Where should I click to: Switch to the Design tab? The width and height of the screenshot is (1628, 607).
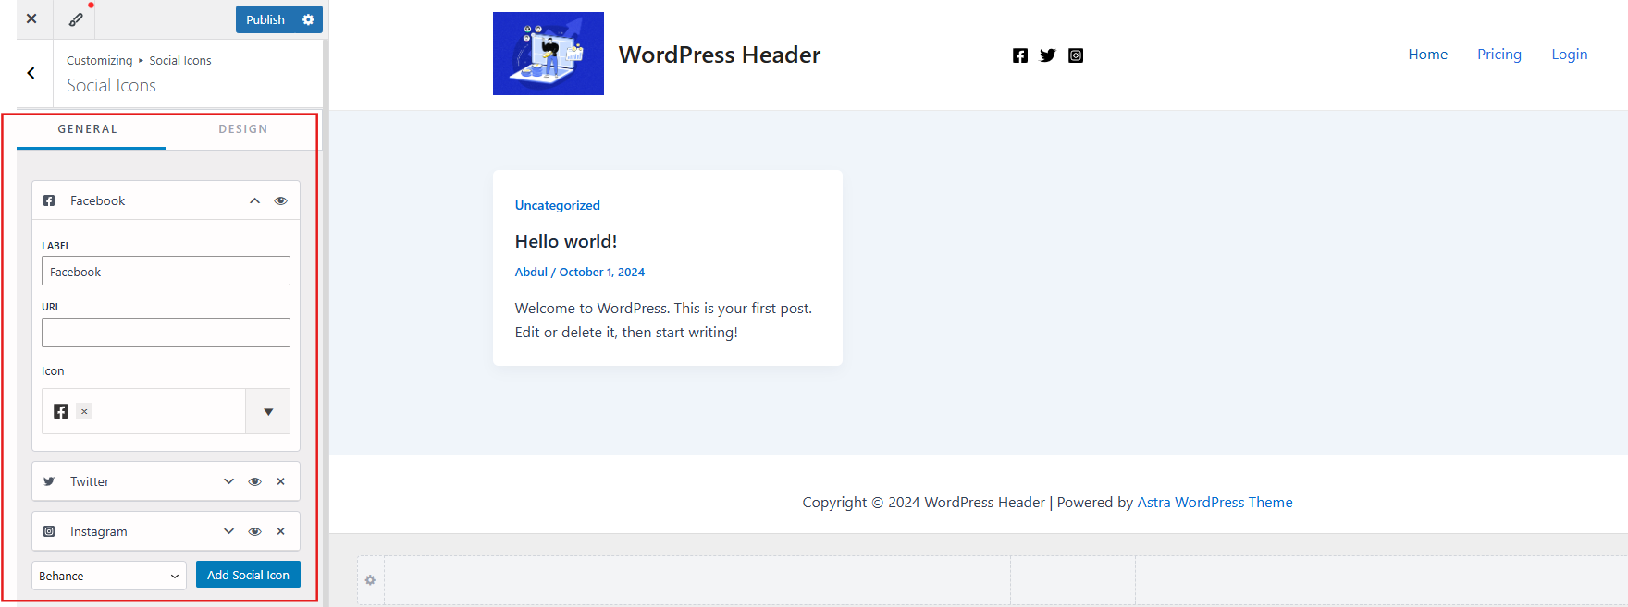[243, 129]
